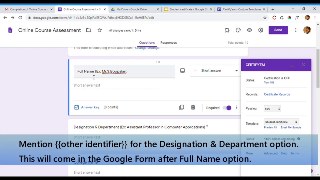The image size is (320, 180).
Task: Click the Change settings link
Action: point(147,48)
